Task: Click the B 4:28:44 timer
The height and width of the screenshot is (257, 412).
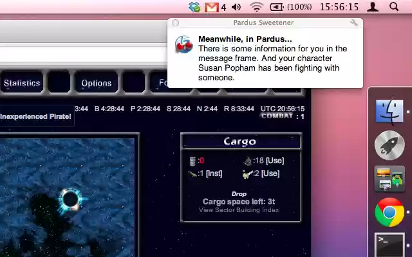Action: (109, 109)
